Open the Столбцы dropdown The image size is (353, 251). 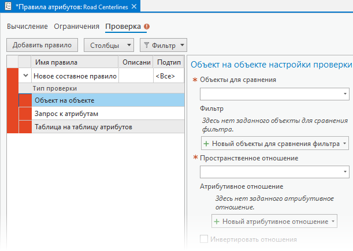109,45
